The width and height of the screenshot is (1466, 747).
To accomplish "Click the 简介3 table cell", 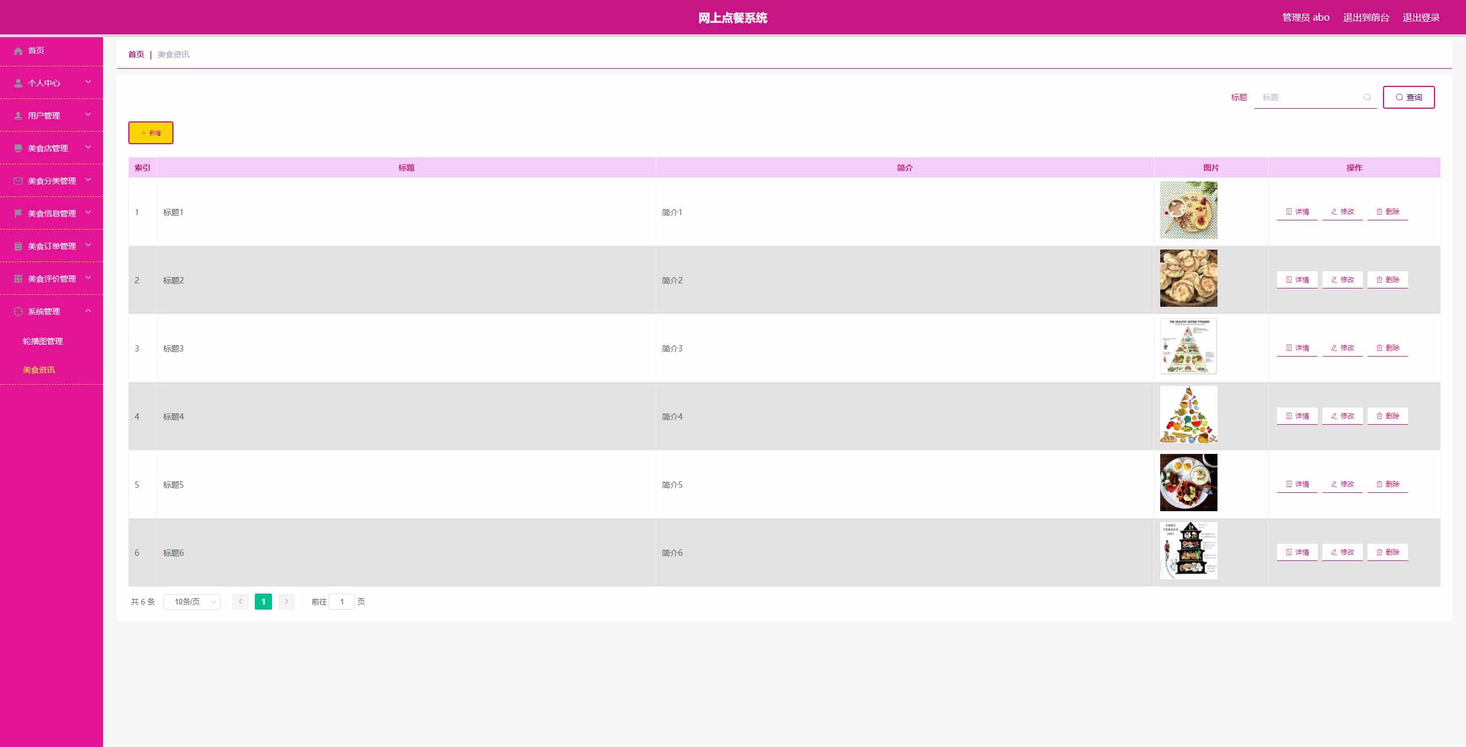I will [904, 348].
